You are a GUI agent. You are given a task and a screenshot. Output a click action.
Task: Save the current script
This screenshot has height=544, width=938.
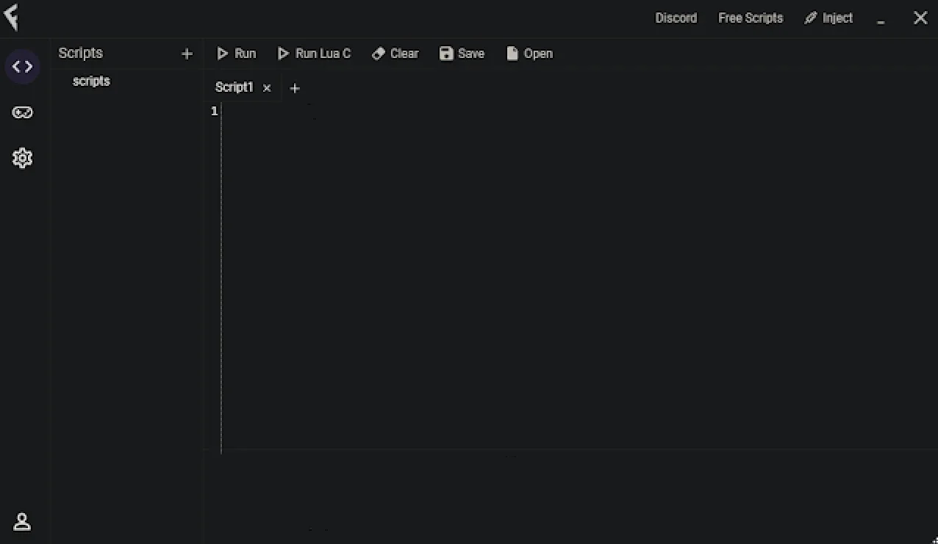[462, 54]
